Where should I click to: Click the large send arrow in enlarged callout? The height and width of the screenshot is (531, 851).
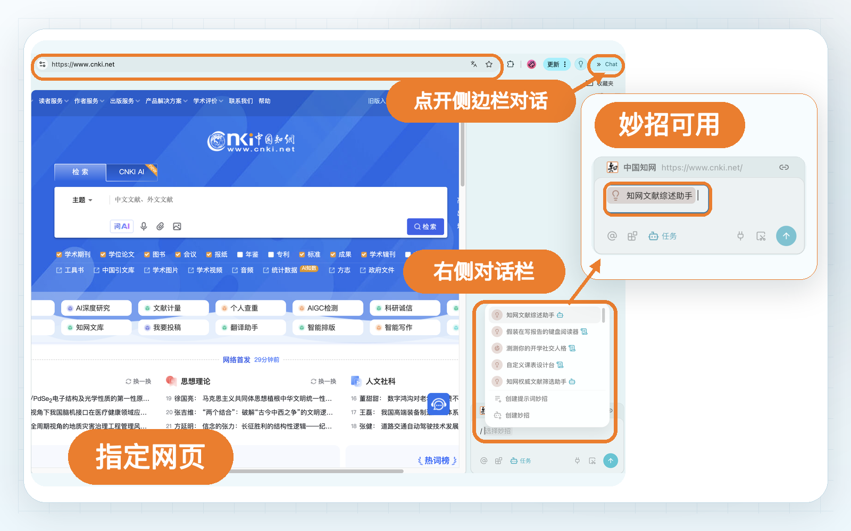click(x=786, y=236)
